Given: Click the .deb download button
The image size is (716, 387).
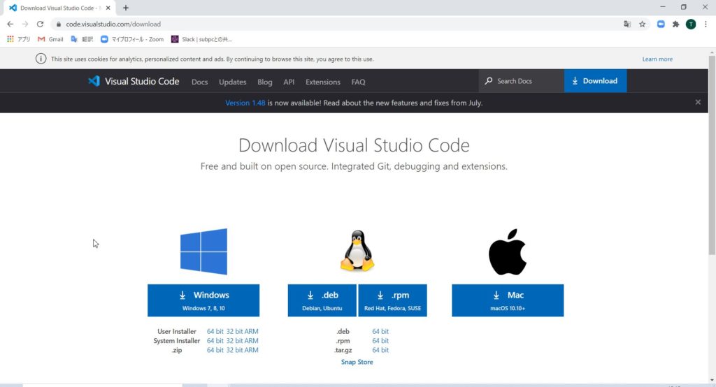Looking at the screenshot, I should tap(322, 300).
